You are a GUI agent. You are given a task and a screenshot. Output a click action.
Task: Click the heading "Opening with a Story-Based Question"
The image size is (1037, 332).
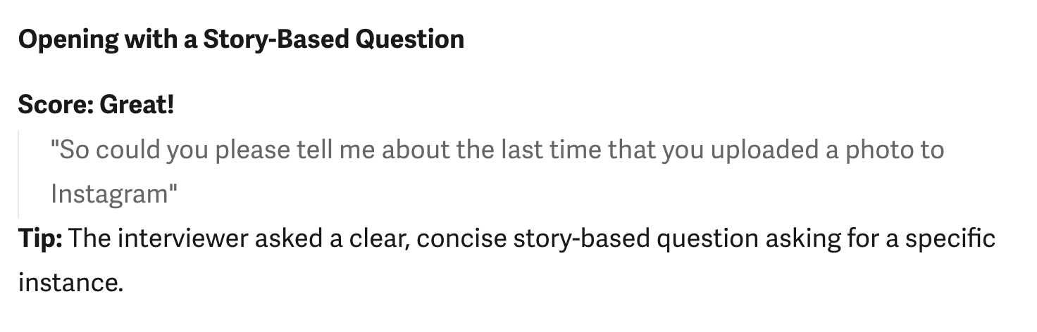[x=241, y=39]
